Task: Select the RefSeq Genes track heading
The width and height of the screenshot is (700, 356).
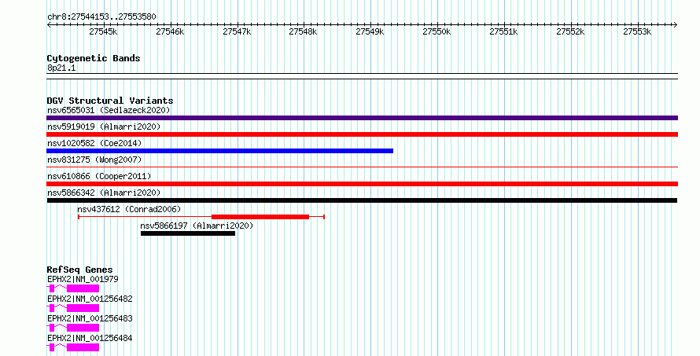Action: tap(80, 270)
